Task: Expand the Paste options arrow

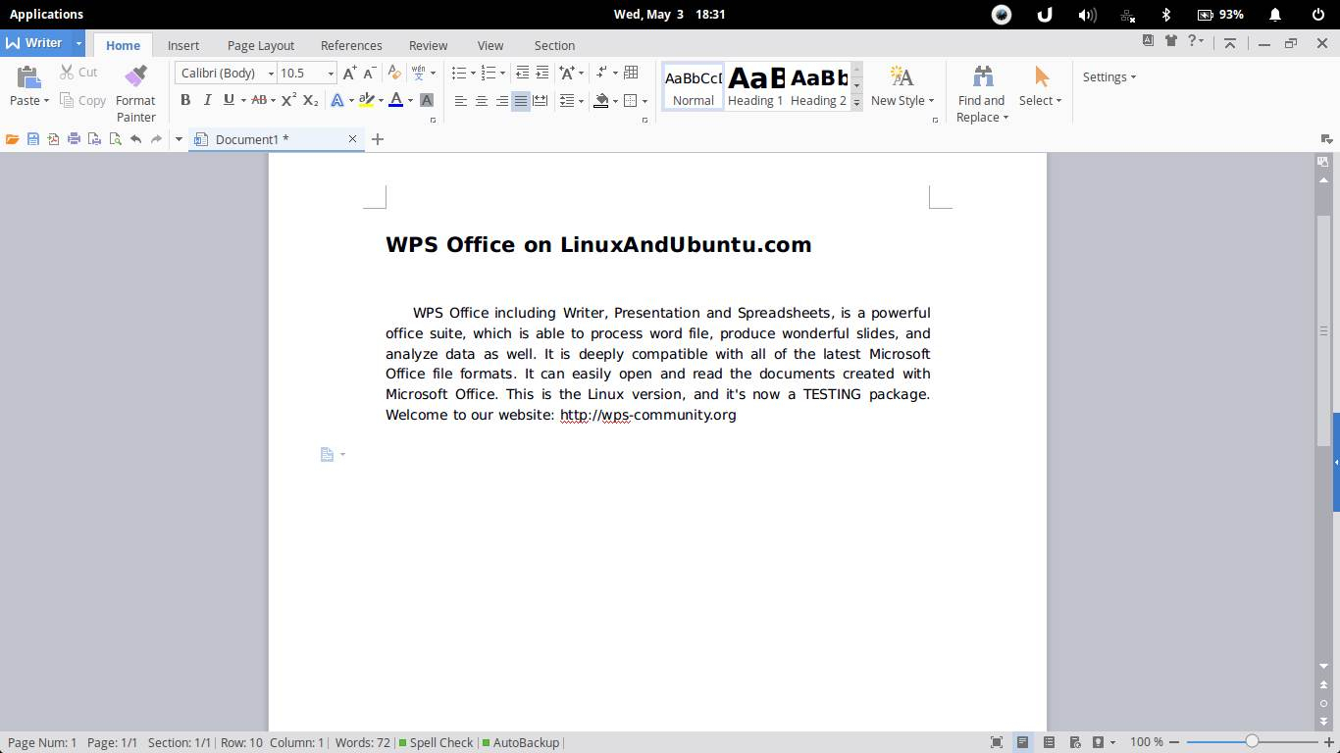Action: [x=46, y=101]
